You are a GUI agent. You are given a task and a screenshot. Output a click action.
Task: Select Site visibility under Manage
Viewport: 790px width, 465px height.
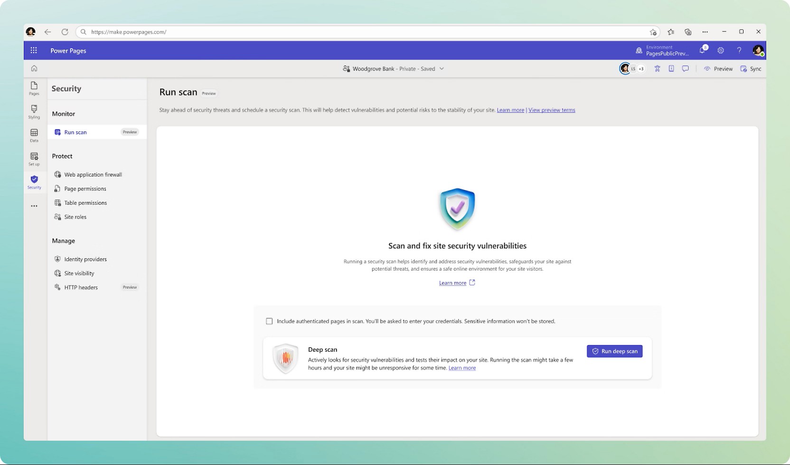pos(79,273)
